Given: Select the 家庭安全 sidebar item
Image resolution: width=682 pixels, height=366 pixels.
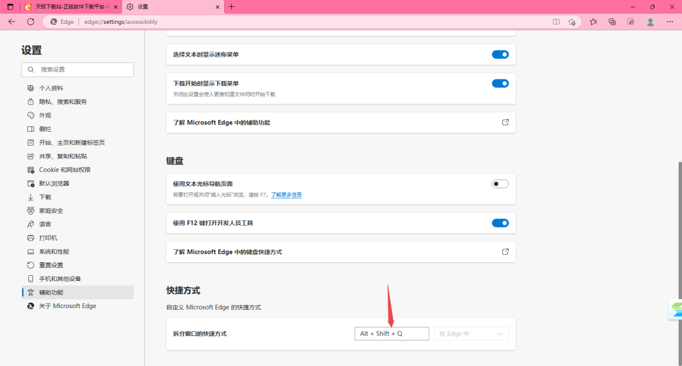Looking at the screenshot, I should tap(52, 211).
